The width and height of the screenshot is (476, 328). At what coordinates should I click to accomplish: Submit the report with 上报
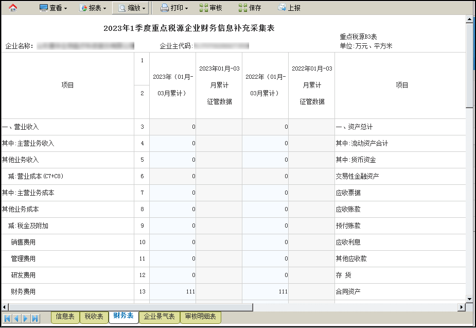click(289, 8)
